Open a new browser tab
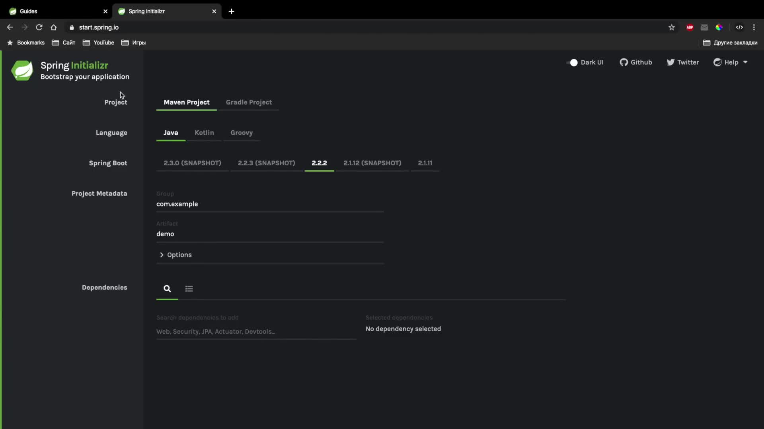 tap(232, 11)
